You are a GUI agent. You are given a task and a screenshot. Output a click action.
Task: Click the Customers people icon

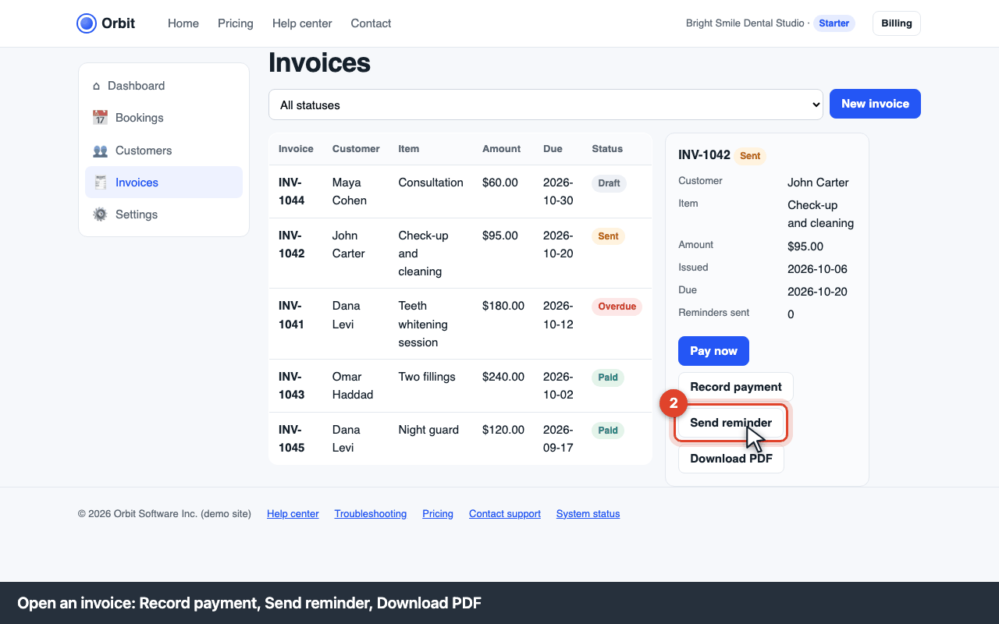[x=100, y=151]
